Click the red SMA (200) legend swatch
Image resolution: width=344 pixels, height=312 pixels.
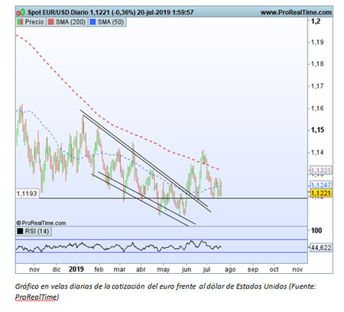(x=51, y=22)
